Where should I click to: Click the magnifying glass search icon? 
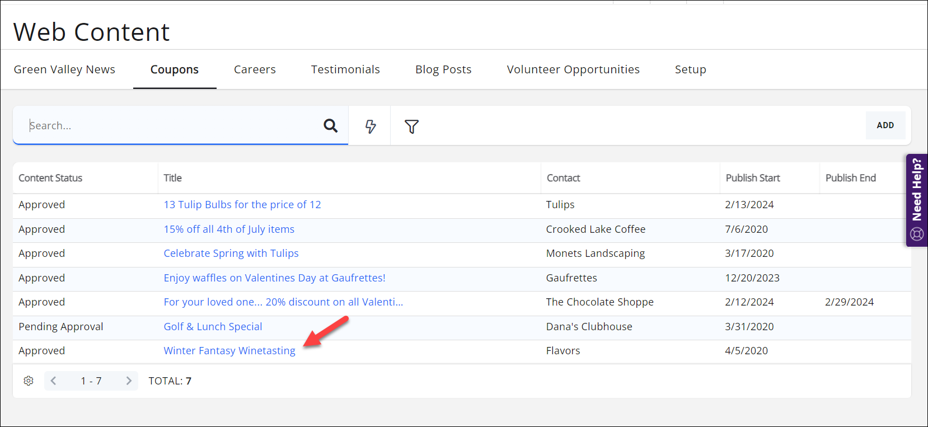330,126
